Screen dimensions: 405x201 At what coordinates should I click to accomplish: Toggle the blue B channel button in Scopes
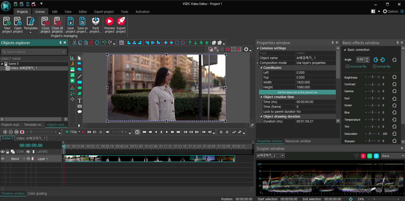point(376,156)
